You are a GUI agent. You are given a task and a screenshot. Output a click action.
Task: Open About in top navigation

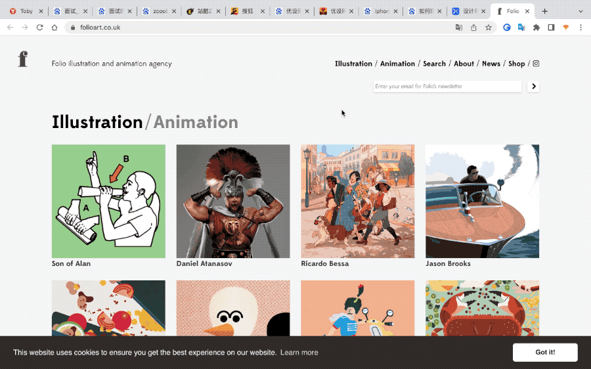pos(464,64)
